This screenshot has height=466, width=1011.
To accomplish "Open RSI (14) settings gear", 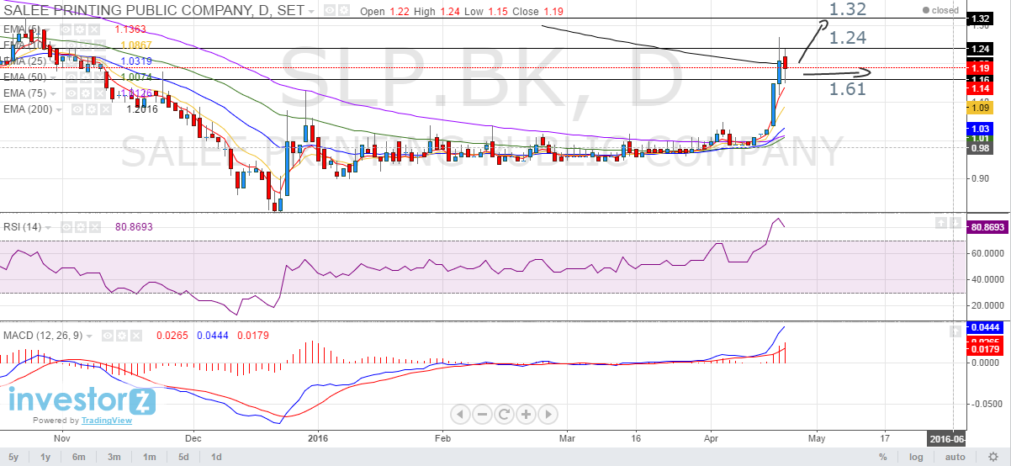I will point(82,227).
